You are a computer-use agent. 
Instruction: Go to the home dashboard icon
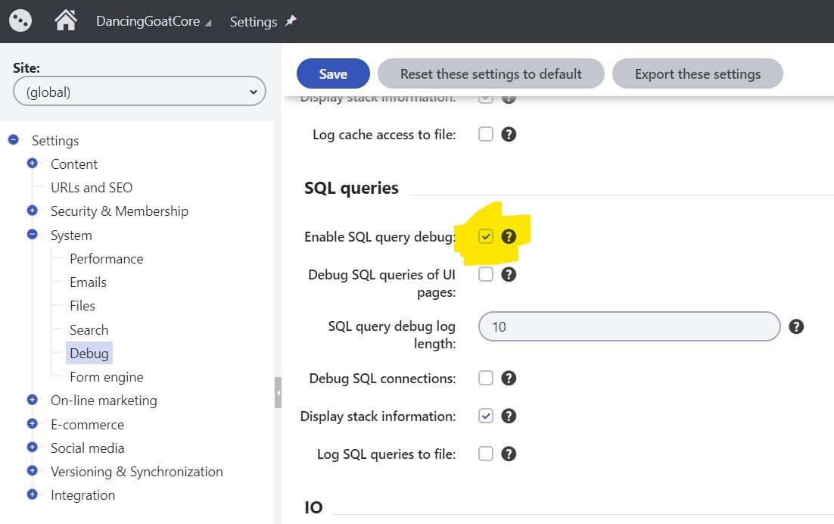click(66, 20)
